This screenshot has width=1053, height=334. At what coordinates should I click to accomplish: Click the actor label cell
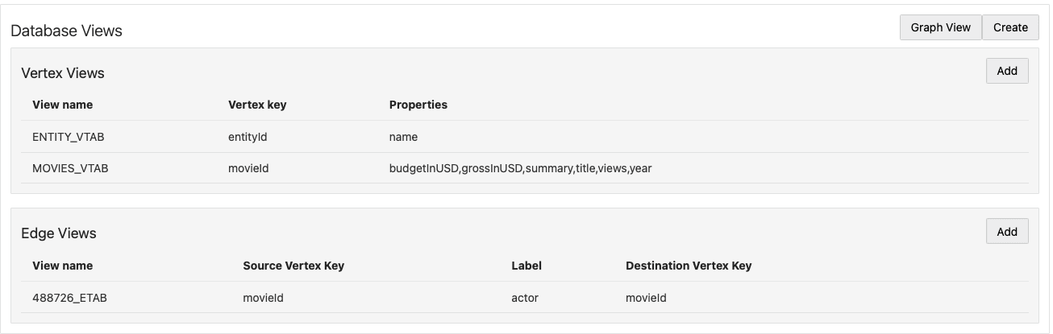[525, 298]
